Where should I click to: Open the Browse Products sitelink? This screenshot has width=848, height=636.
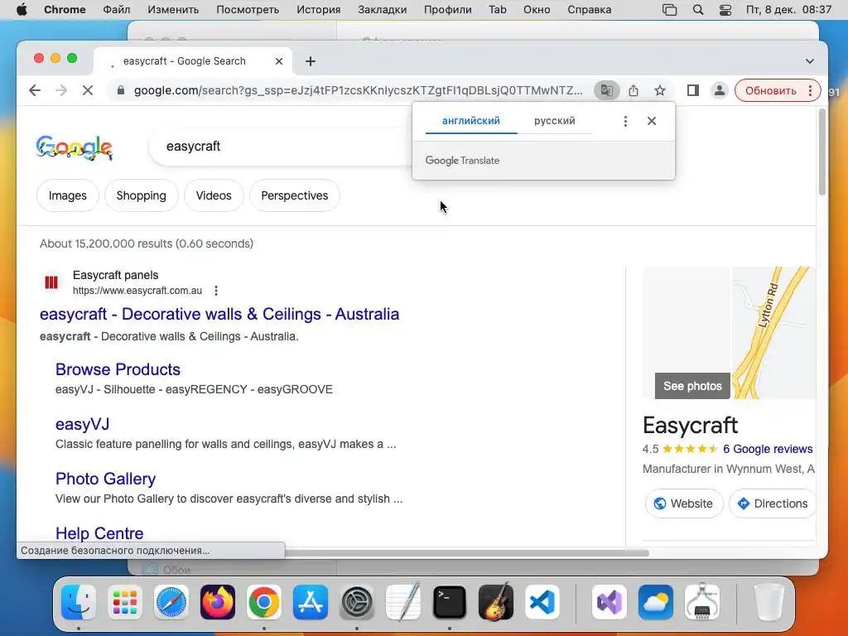[118, 369]
